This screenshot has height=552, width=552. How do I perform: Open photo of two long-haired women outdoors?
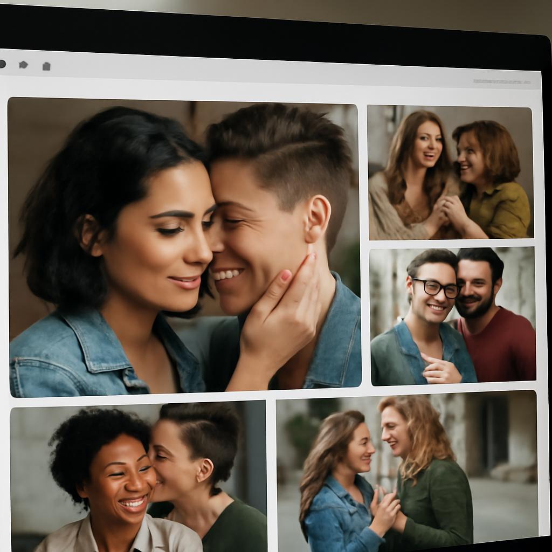click(x=407, y=470)
